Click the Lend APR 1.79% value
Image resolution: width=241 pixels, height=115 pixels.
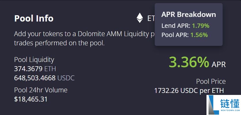(200, 26)
